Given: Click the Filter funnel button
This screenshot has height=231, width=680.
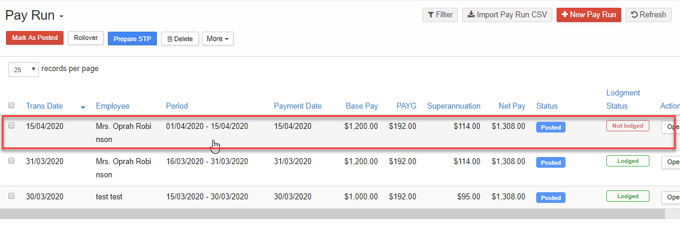Looking at the screenshot, I should pos(440,15).
